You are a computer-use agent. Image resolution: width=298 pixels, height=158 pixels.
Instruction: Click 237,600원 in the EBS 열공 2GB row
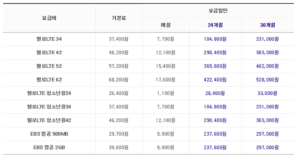[x=215, y=147]
